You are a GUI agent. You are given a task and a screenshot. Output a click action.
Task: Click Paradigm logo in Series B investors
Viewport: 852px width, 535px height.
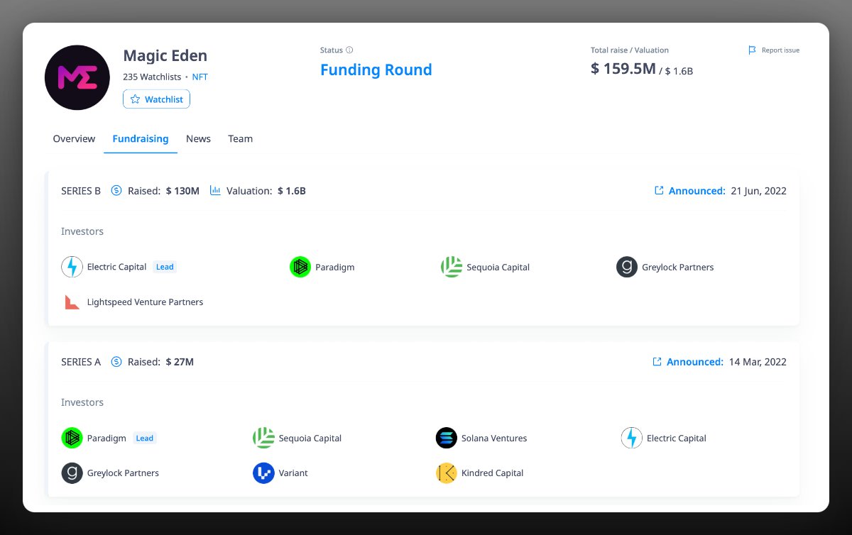[300, 267]
